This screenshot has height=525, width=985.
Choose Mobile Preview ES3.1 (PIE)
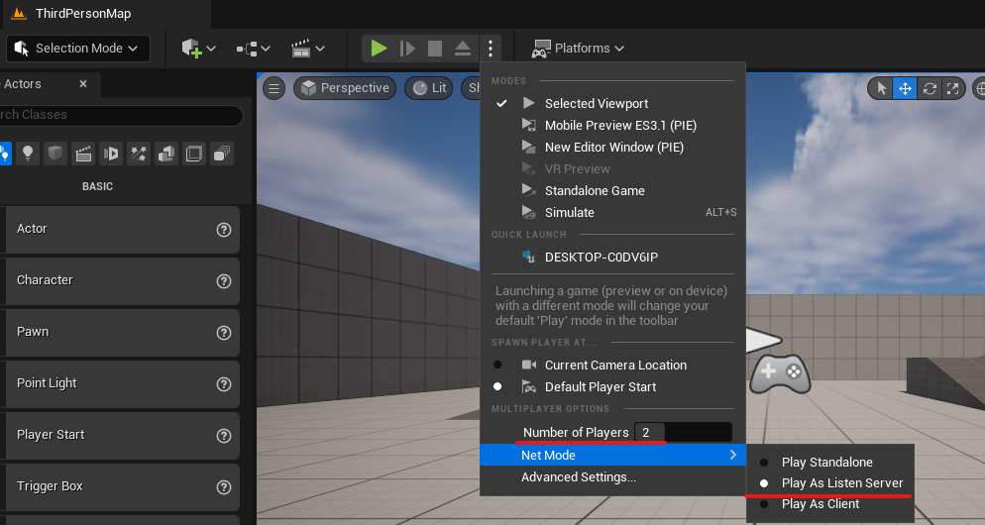[x=612, y=126]
